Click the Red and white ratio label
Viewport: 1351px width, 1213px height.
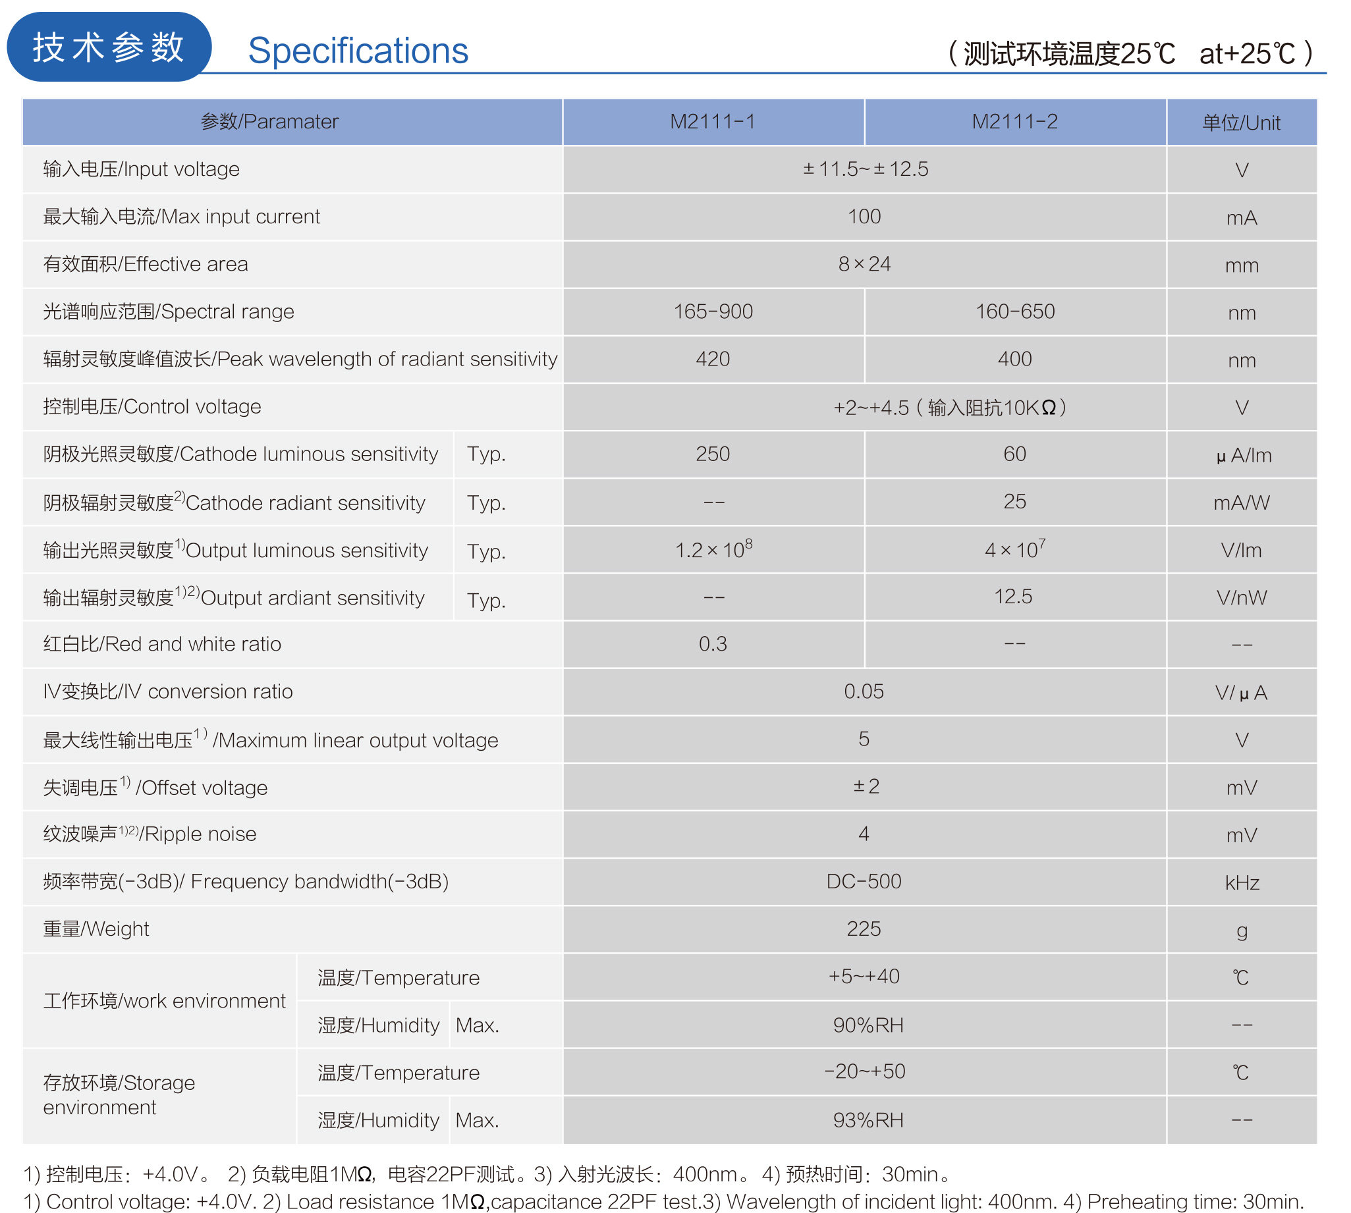point(162,644)
